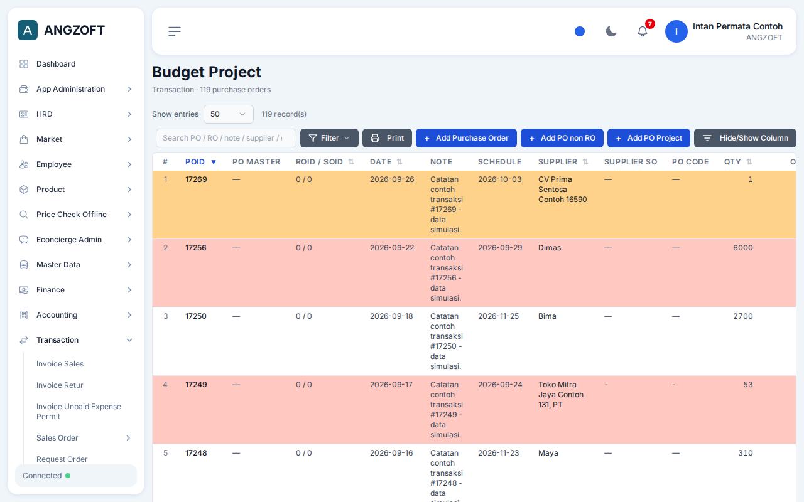The image size is (804, 502).
Task: Sort by QTY column arrows
Action: click(749, 162)
